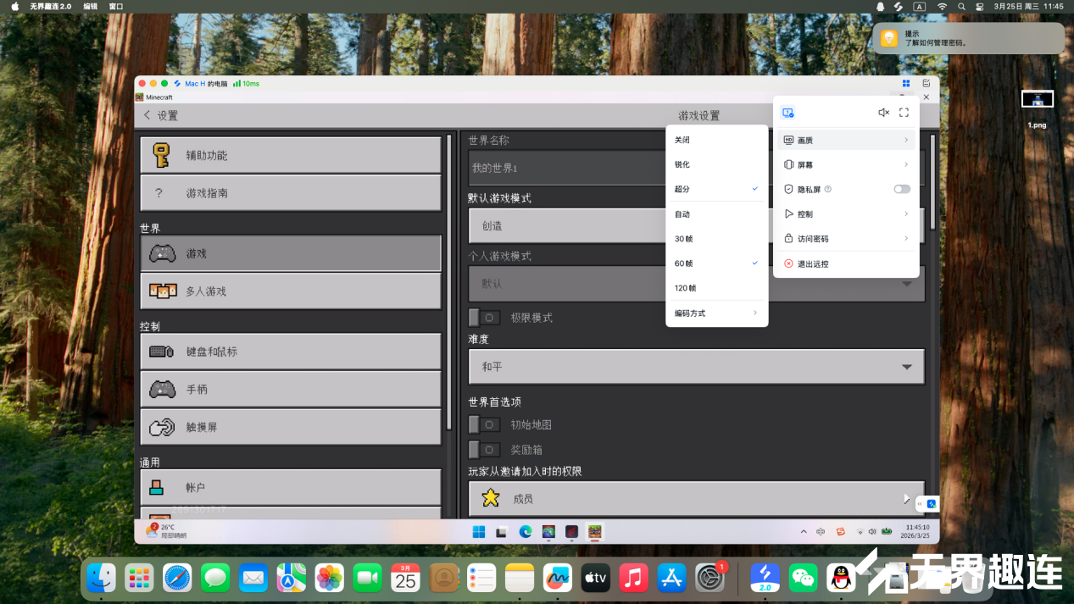Click the volume icon in the remote system tray
The image size is (1074, 604).
pyautogui.click(x=872, y=531)
